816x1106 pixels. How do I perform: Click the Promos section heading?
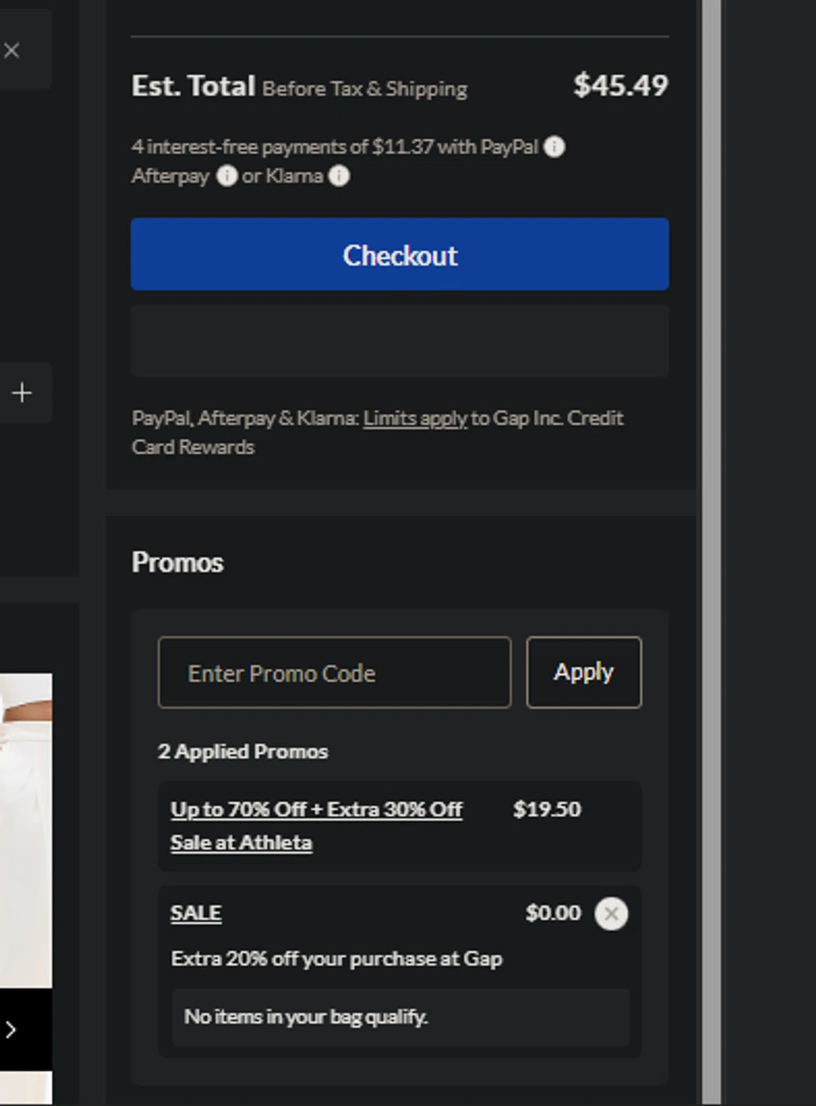(177, 563)
